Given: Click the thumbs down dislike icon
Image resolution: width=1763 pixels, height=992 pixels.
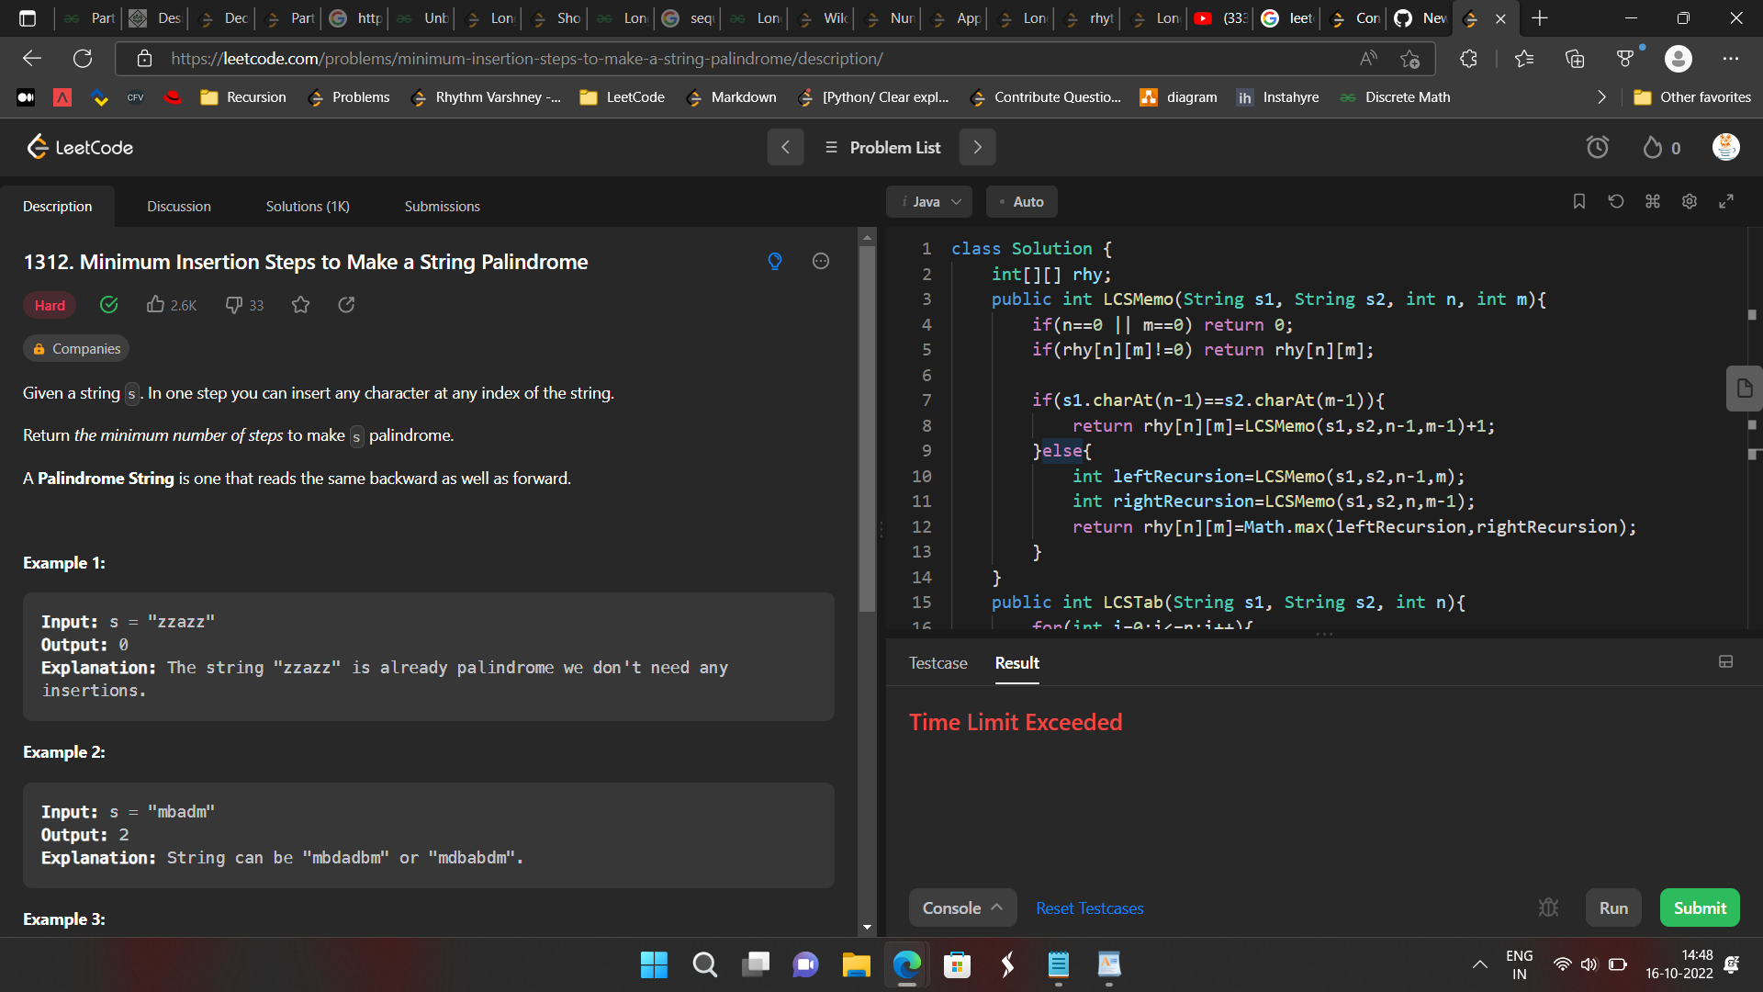Looking at the screenshot, I should coord(234,305).
